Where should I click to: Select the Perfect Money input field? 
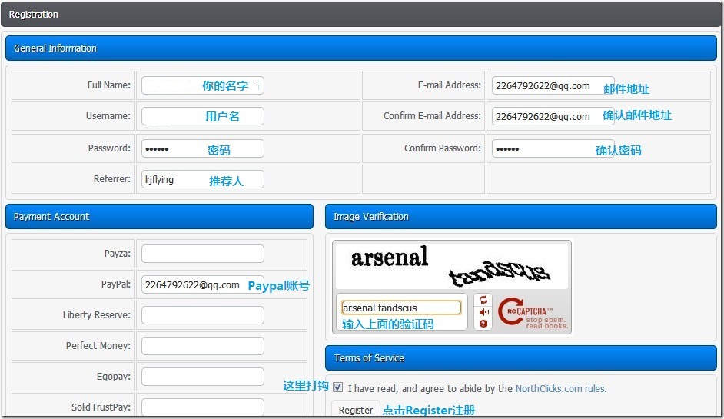(202, 346)
